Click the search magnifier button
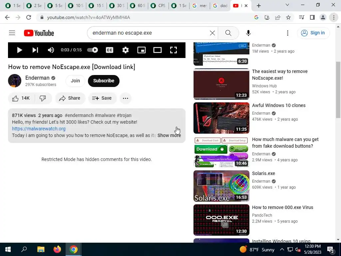 (228, 33)
